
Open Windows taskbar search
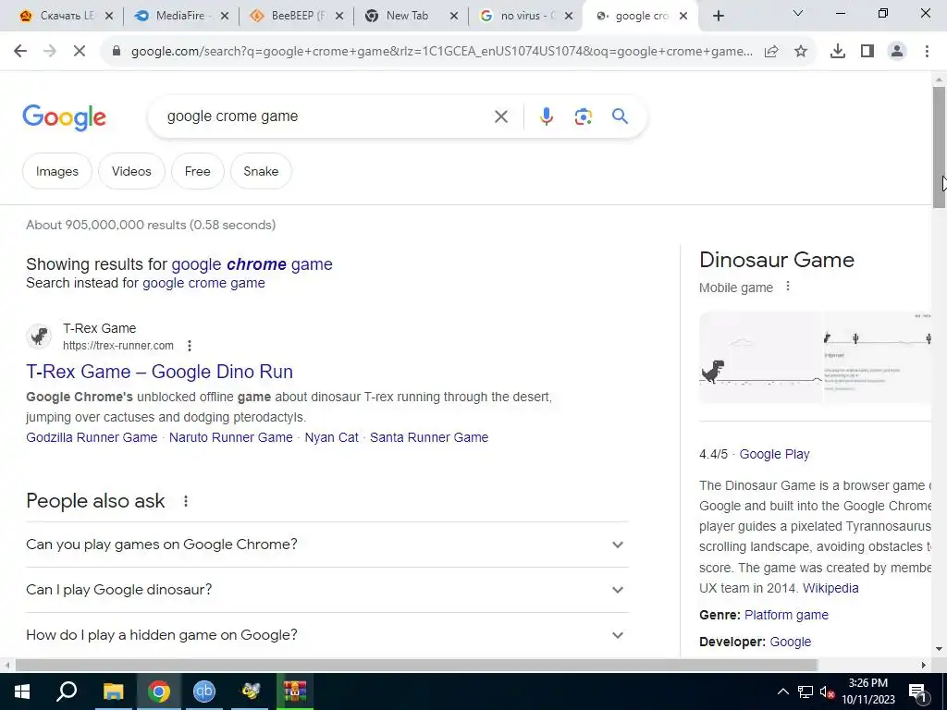pos(67,692)
